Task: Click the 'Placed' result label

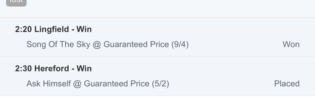Action: 287,84
